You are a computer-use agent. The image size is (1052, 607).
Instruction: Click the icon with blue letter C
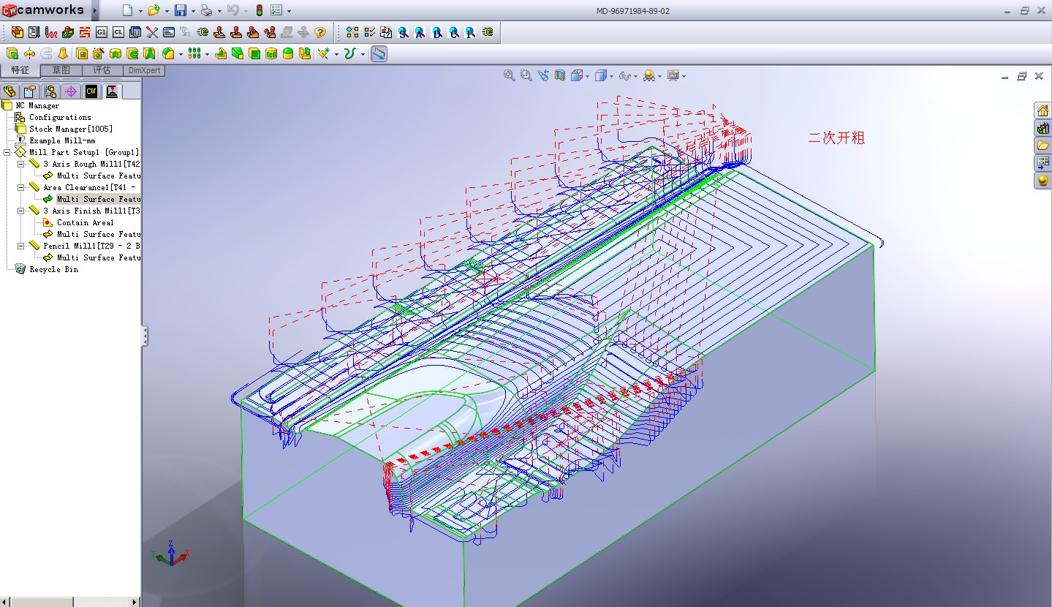(x=454, y=32)
